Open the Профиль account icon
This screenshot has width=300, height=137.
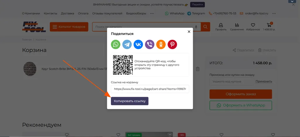(221, 27)
